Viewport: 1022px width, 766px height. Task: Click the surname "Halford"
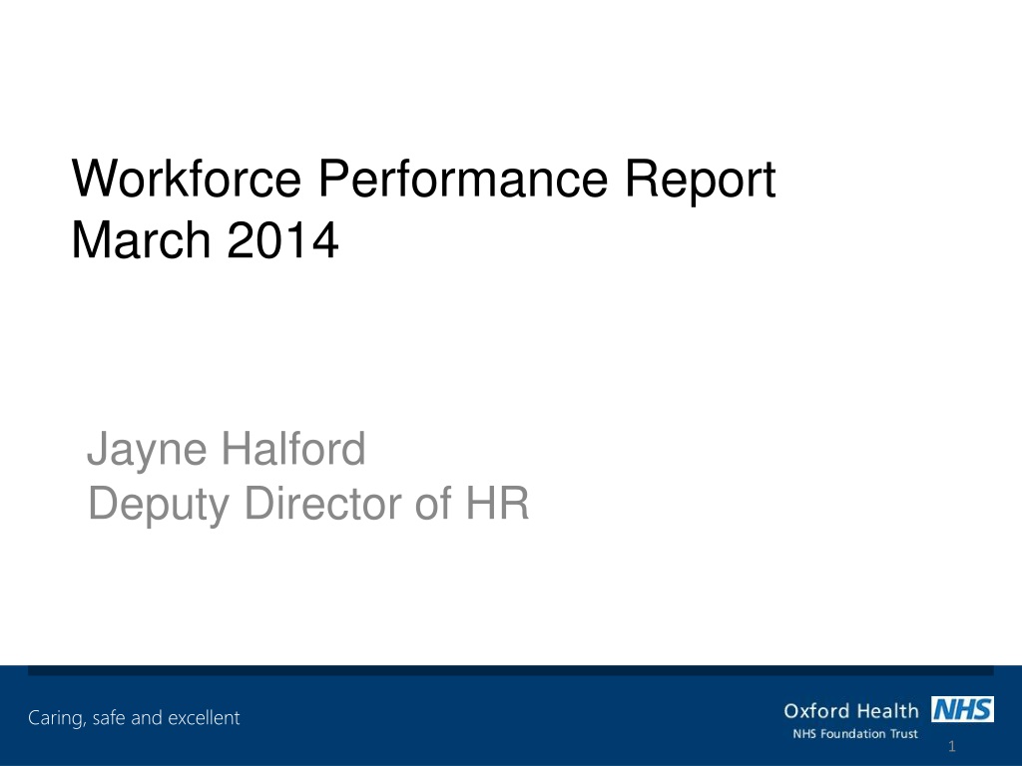(x=293, y=448)
